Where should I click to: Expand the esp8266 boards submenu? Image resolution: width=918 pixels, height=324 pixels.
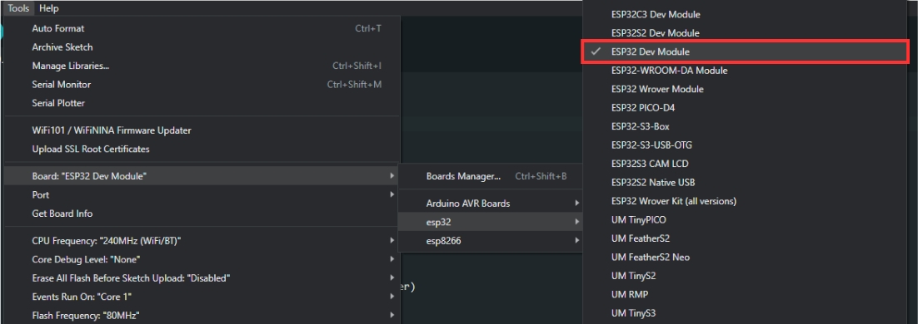click(491, 241)
